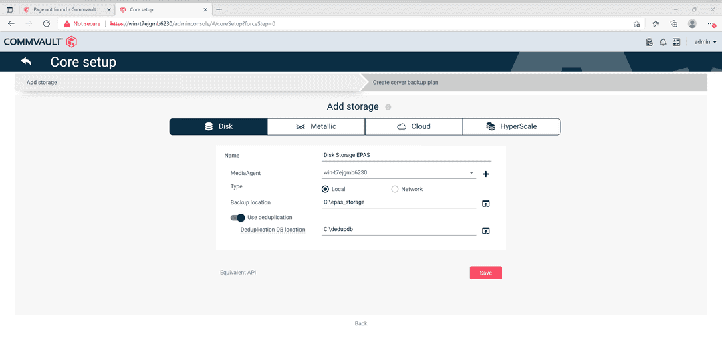Open the jobs icon in header
The width and height of the screenshot is (722, 346).
[x=649, y=42]
